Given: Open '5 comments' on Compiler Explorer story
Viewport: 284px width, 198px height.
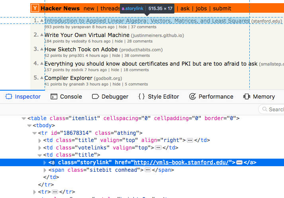Looking at the screenshot, I should (x=136, y=84).
